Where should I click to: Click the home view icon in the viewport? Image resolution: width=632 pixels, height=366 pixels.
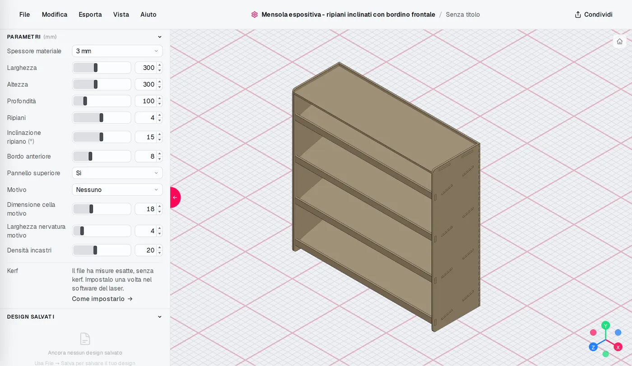tap(619, 42)
